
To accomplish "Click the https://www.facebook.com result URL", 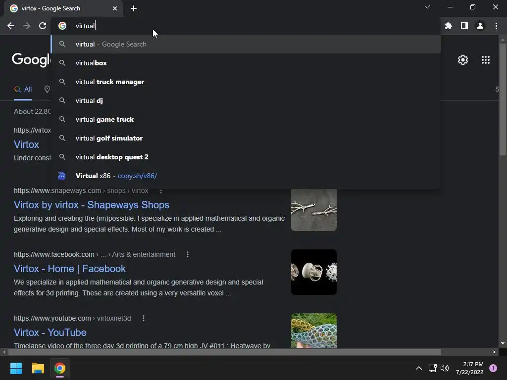I will tap(54, 255).
